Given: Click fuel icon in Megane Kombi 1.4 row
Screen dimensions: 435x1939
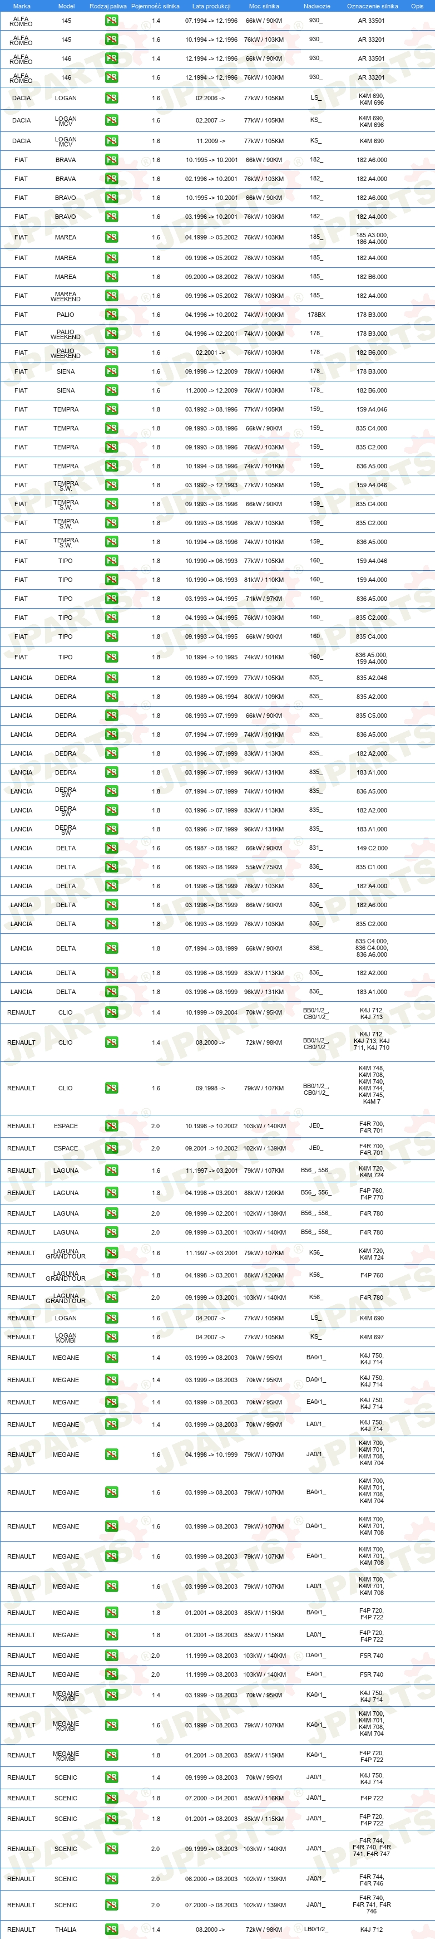Looking at the screenshot, I should click(111, 1695).
